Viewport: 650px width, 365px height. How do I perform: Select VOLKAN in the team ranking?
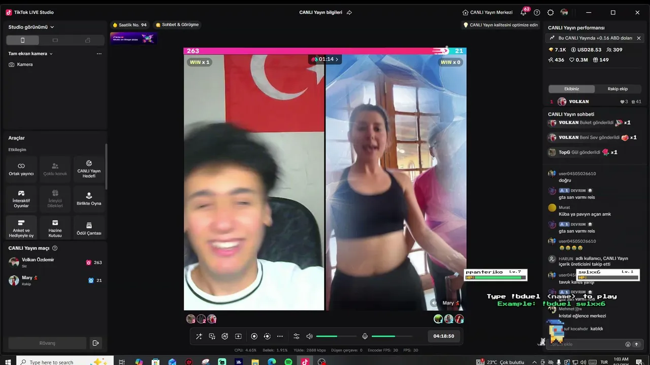point(595,101)
